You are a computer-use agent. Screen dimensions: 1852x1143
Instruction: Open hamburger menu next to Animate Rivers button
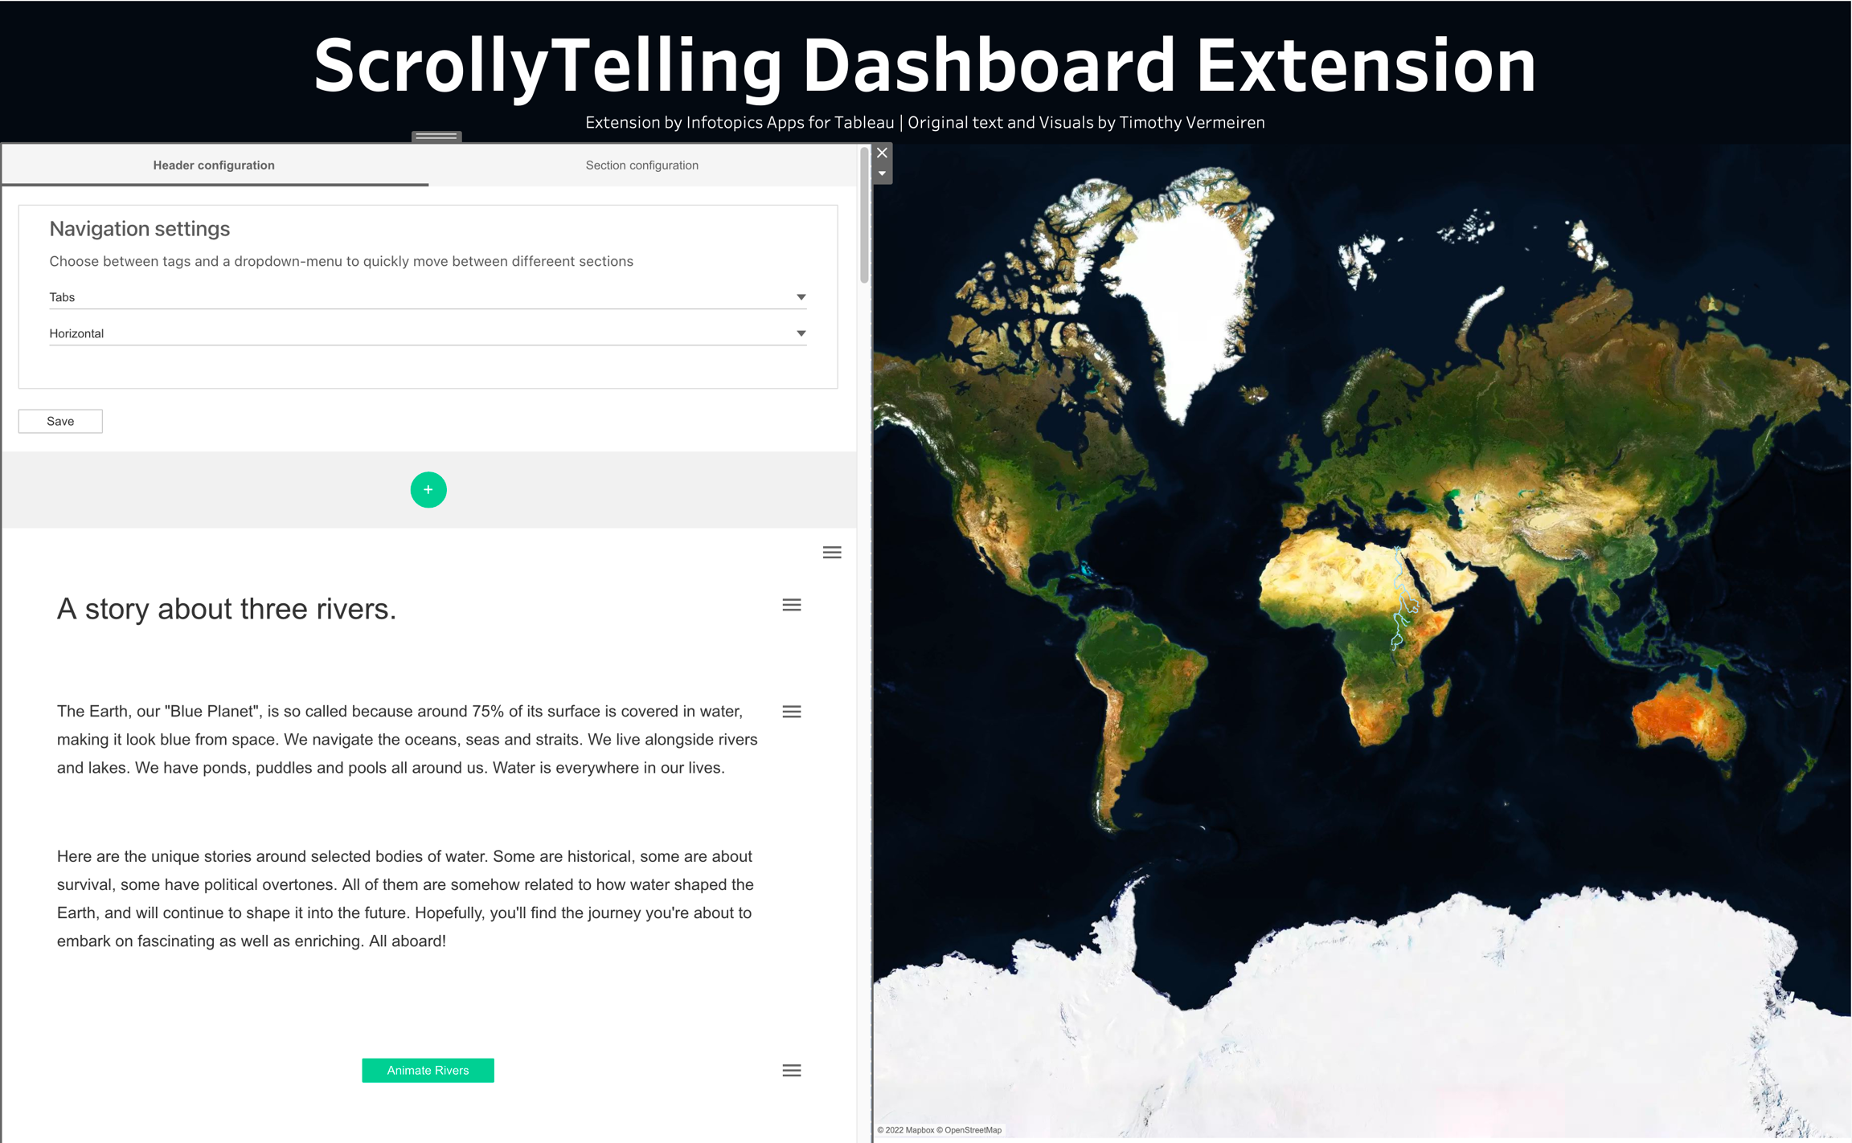pos(792,1070)
